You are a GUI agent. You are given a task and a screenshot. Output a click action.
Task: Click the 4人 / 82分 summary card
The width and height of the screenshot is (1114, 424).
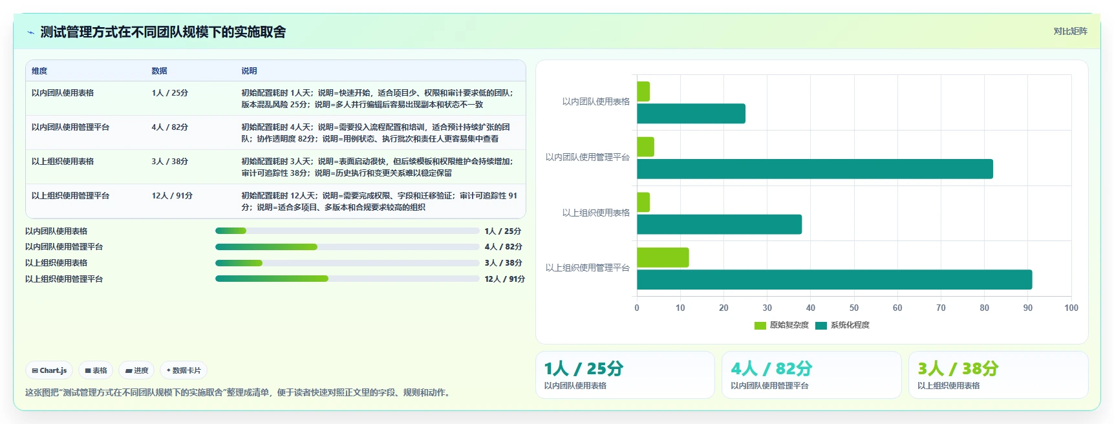(811, 375)
